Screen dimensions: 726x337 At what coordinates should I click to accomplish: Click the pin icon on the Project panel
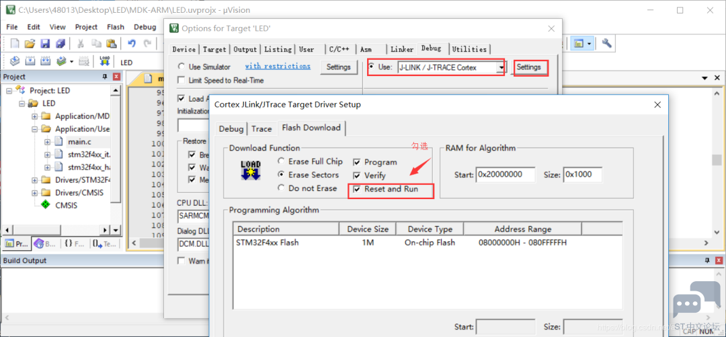coord(105,77)
